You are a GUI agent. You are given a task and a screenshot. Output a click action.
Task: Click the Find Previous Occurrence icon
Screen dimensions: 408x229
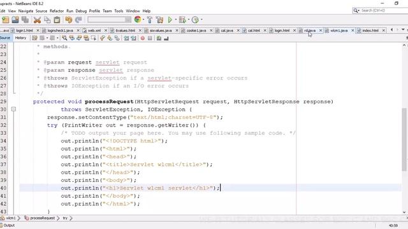[x=71, y=38]
